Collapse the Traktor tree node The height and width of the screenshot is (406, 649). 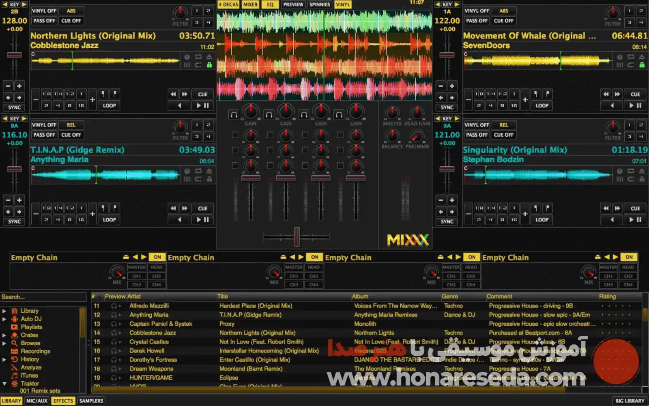pyautogui.click(x=4, y=384)
